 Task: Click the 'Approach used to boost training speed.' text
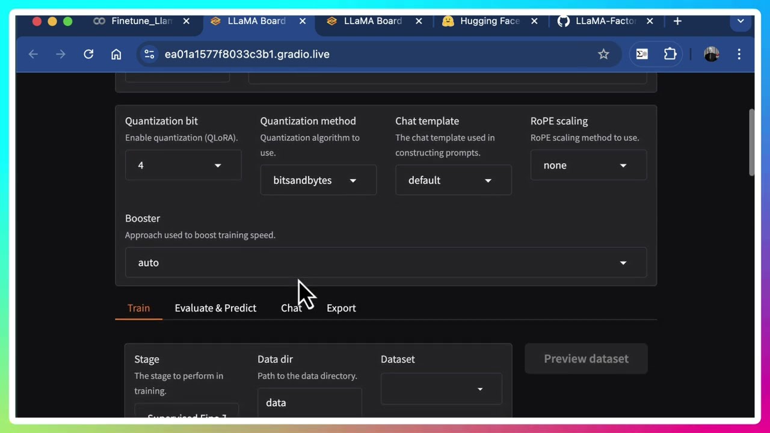pos(200,235)
